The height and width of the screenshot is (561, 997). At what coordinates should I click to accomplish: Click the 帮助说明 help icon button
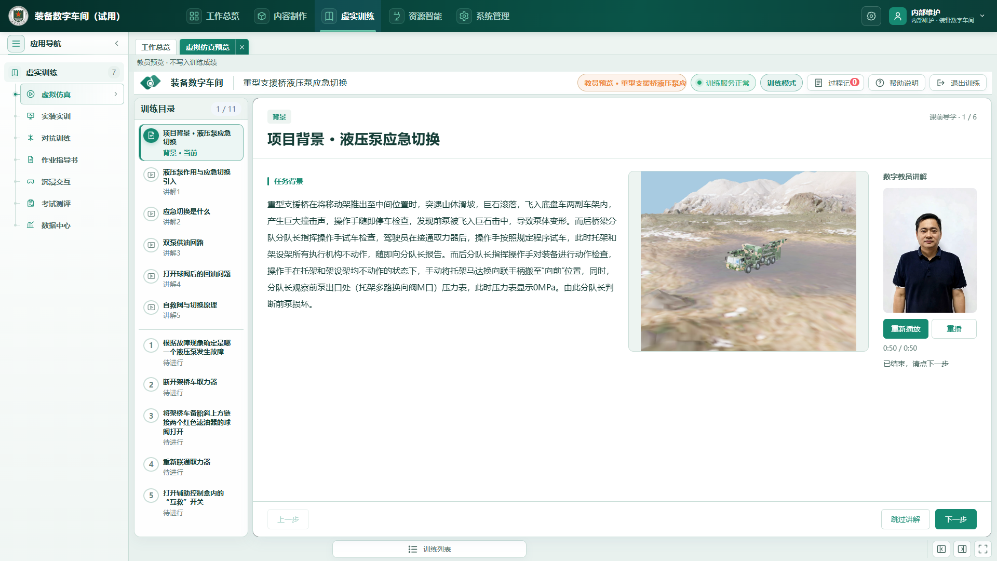897,83
